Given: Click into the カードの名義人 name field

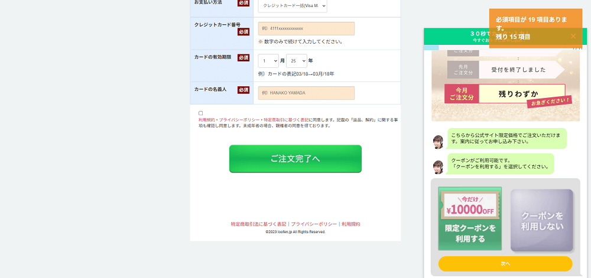Looking at the screenshot, I should [306, 93].
